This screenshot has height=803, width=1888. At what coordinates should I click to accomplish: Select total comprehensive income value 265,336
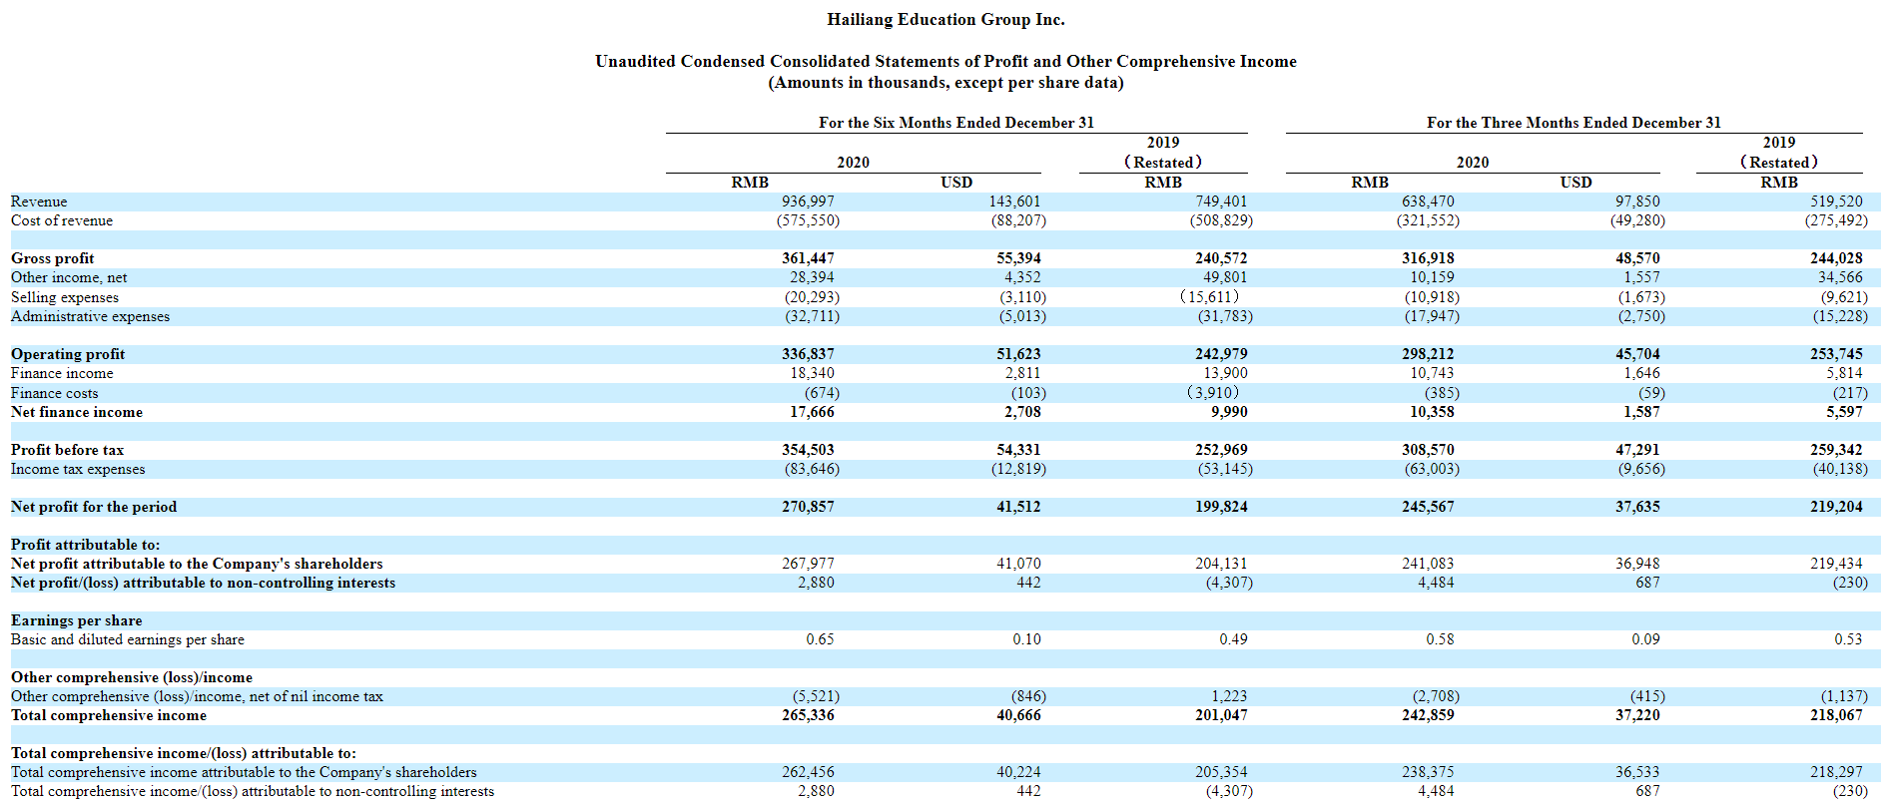pos(808,715)
